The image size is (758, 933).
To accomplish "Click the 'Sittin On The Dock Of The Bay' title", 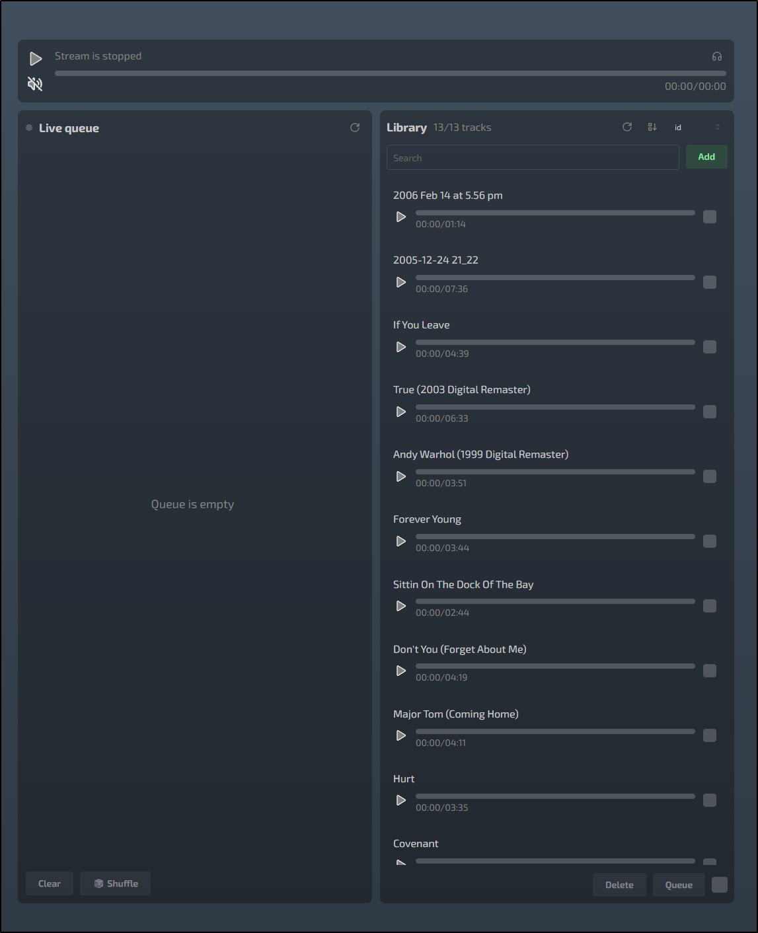I will (x=463, y=585).
